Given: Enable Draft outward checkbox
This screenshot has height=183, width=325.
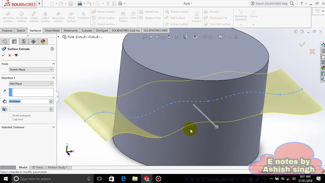Looking at the screenshot, I should point(10,115).
